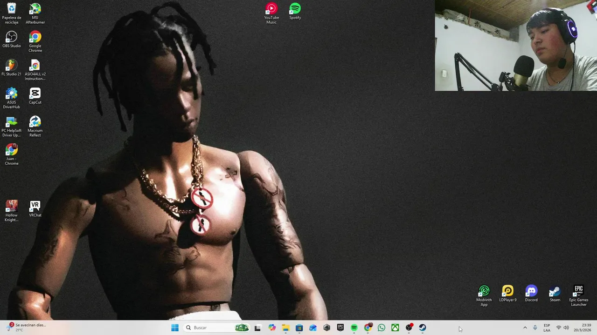The width and height of the screenshot is (597, 335).
Task: Select the Spotify desktop shortcut
Action: tap(295, 12)
